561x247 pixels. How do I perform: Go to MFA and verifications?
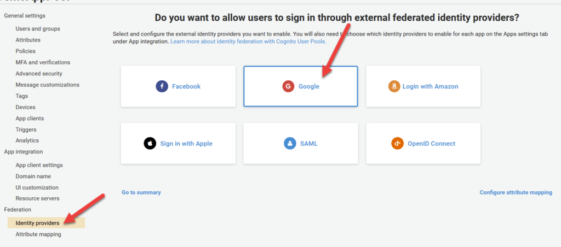tap(43, 62)
